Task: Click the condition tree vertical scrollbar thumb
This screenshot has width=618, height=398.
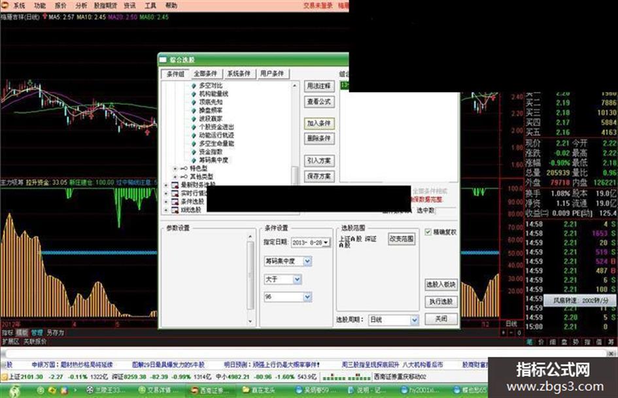Action: [295, 175]
